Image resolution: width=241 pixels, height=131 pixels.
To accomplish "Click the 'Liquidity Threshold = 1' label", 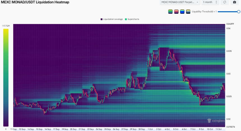I will point(204,12).
